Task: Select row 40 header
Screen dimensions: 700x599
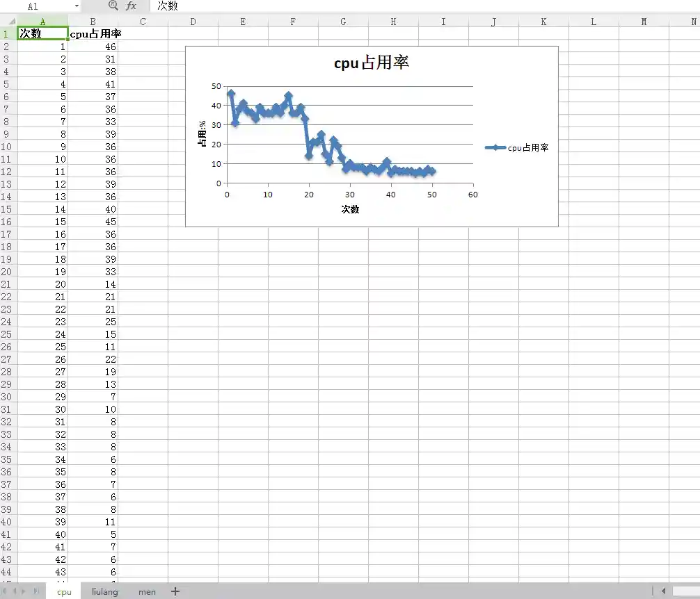Action: tap(8, 521)
